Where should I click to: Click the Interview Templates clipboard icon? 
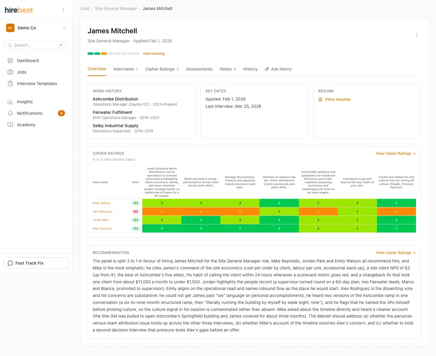[x=10, y=84]
